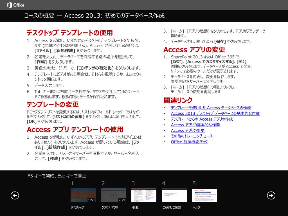Viewport: 288px width, 216px height.
Task: Click heading Access アプリ テンプレートの使用
Action: point(75,129)
